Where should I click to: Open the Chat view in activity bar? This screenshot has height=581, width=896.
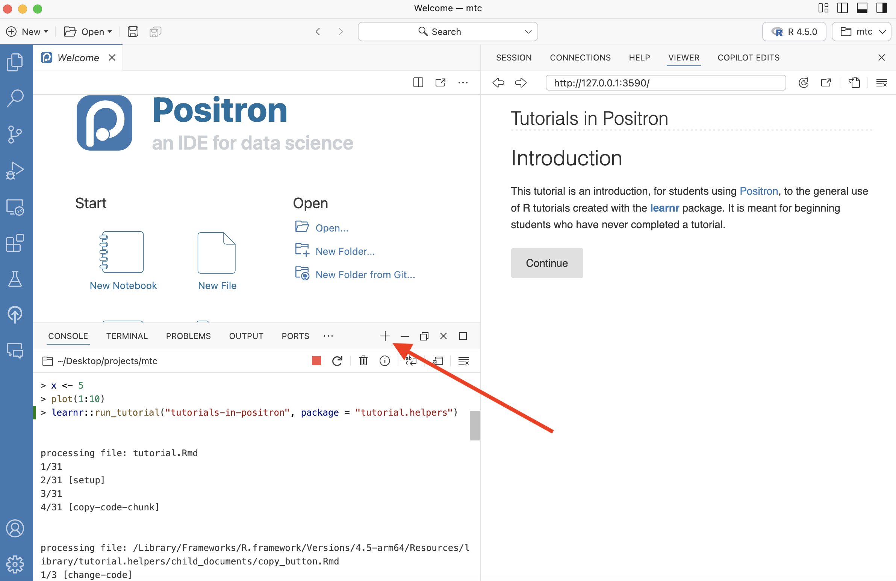pyautogui.click(x=15, y=351)
